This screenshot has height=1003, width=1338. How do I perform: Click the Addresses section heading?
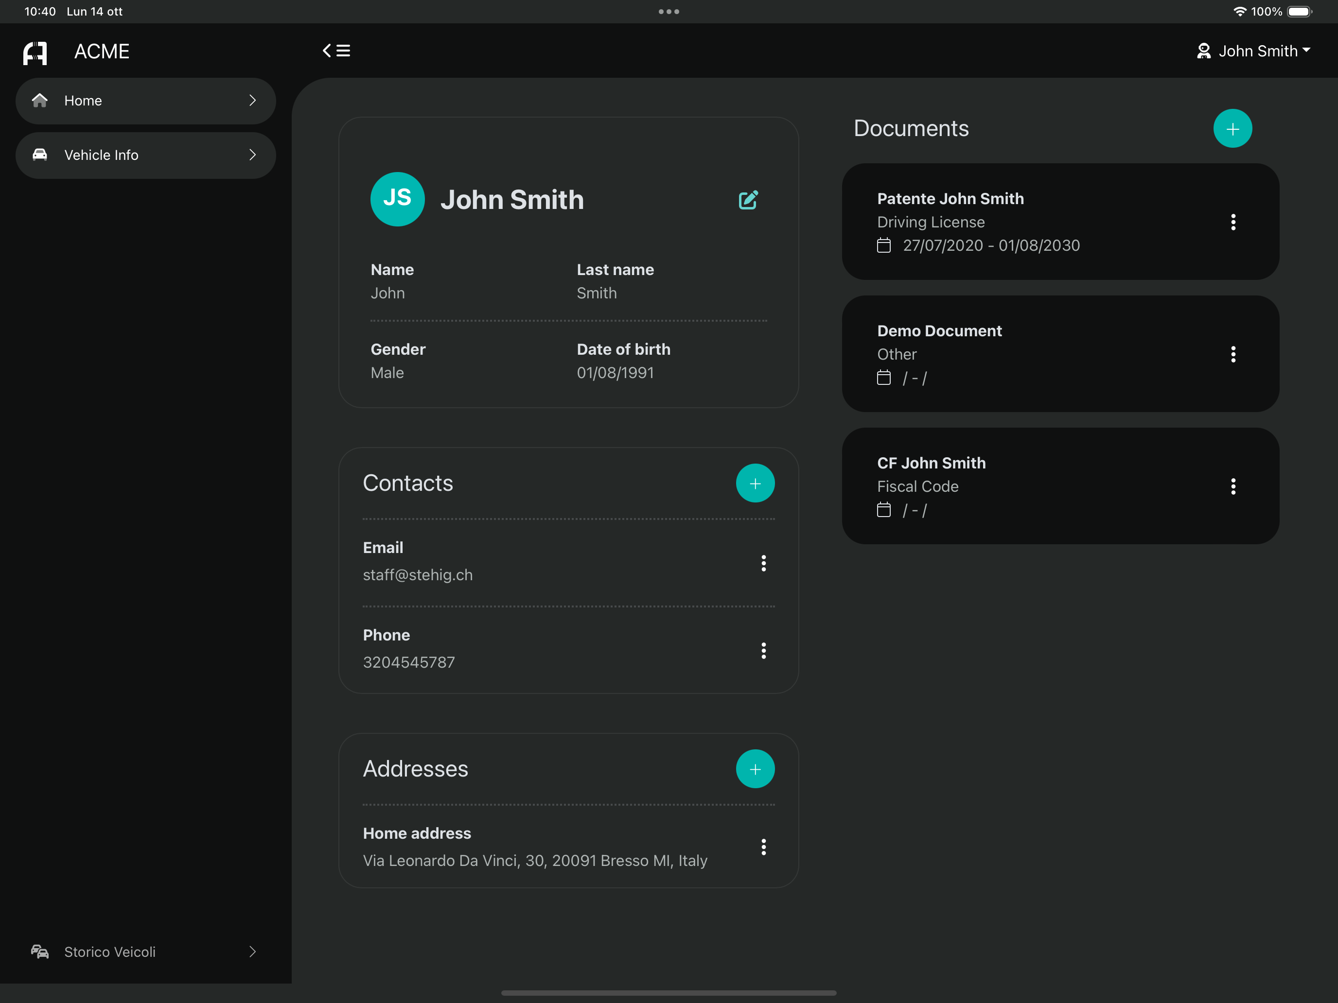tap(416, 769)
